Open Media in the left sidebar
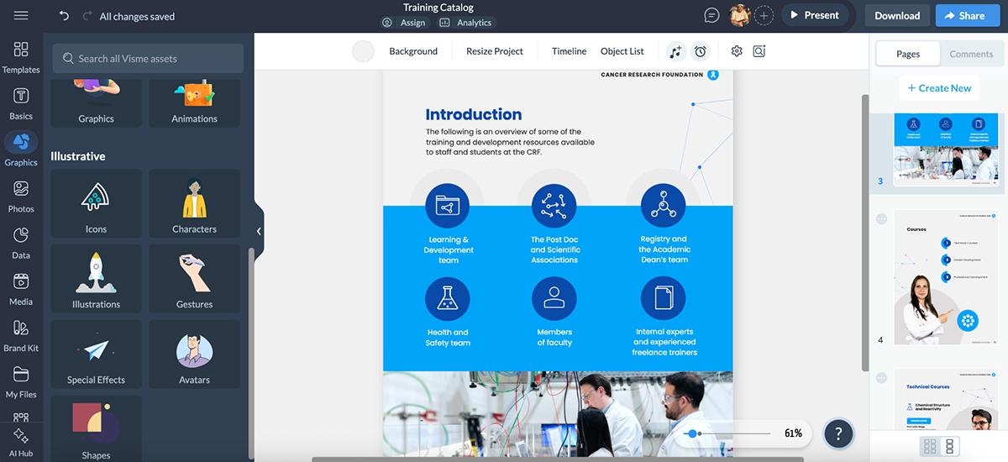This screenshot has height=462, width=1008. [x=21, y=288]
